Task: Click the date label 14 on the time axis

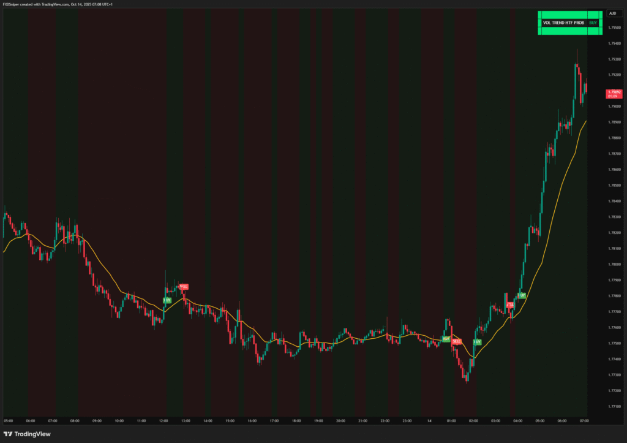Action: 429,422
